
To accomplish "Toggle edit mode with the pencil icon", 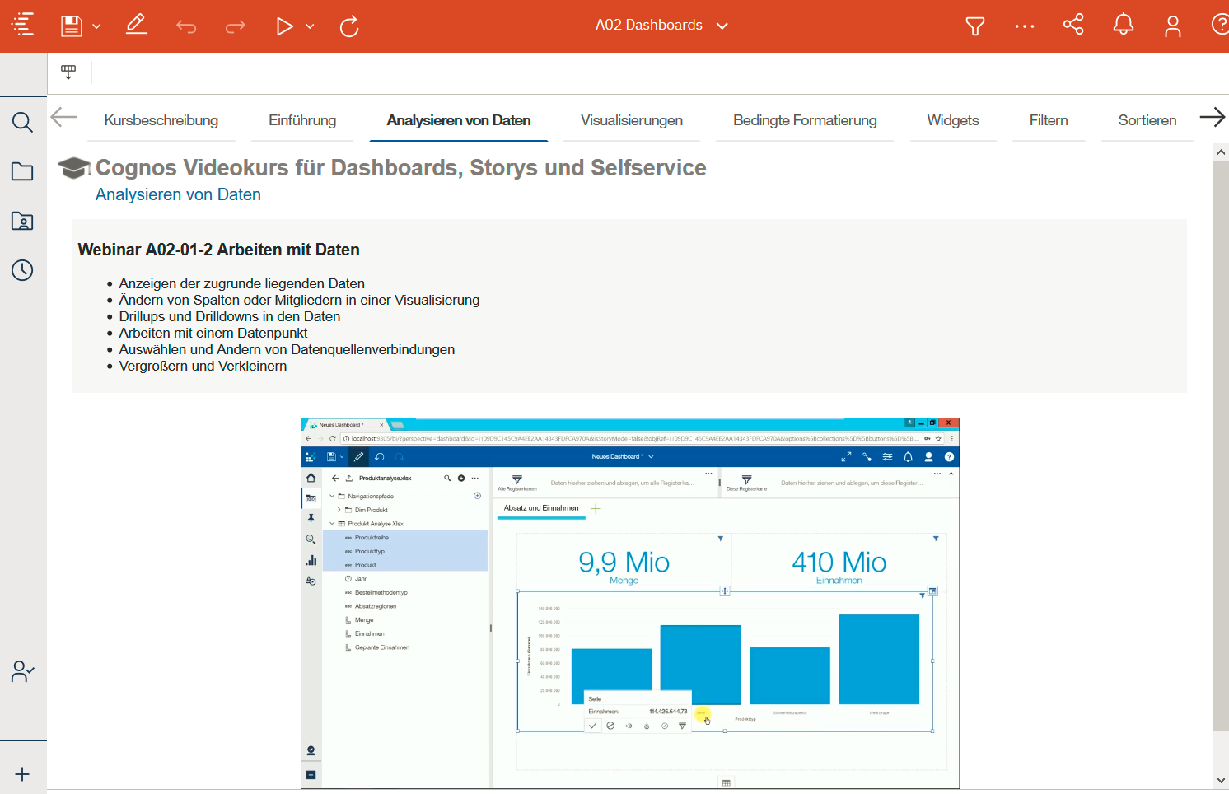I will point(136,26).
